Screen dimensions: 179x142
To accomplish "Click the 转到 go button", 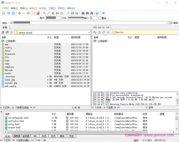I will pos(175,23).
